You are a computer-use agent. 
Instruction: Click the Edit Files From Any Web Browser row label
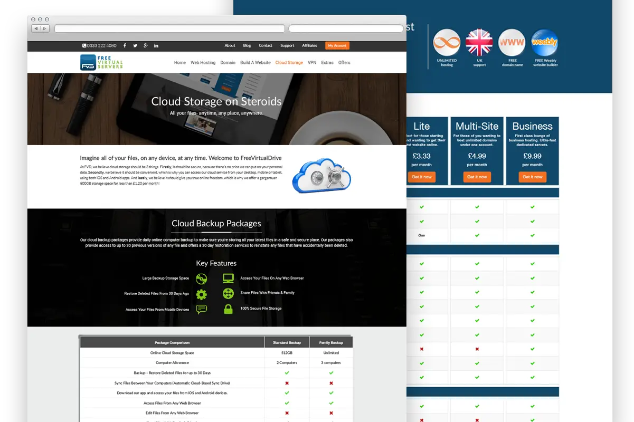172,413
